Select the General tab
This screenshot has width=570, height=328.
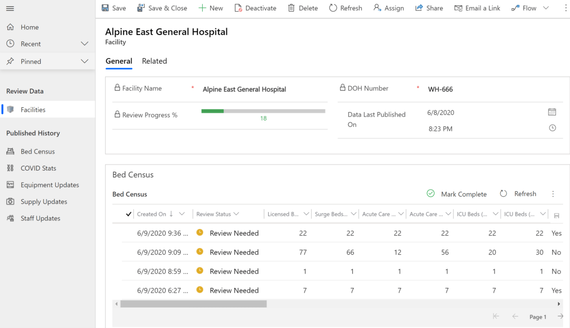coord(119,61)
